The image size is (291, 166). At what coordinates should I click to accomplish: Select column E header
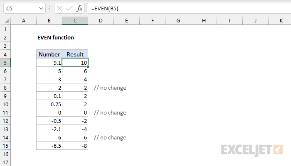point(126,21)
